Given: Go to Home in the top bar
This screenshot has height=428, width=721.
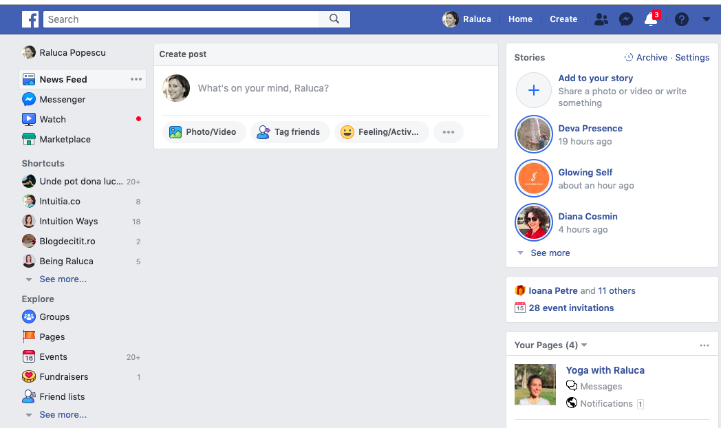Looking at the screenshot, I should [x=520, y=19].
